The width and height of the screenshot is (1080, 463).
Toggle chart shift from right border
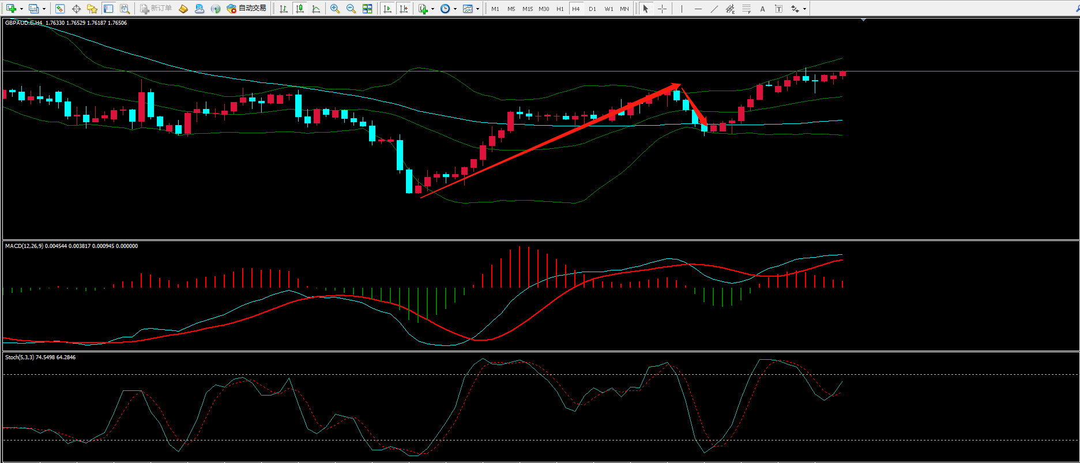(x=404, y=9)
